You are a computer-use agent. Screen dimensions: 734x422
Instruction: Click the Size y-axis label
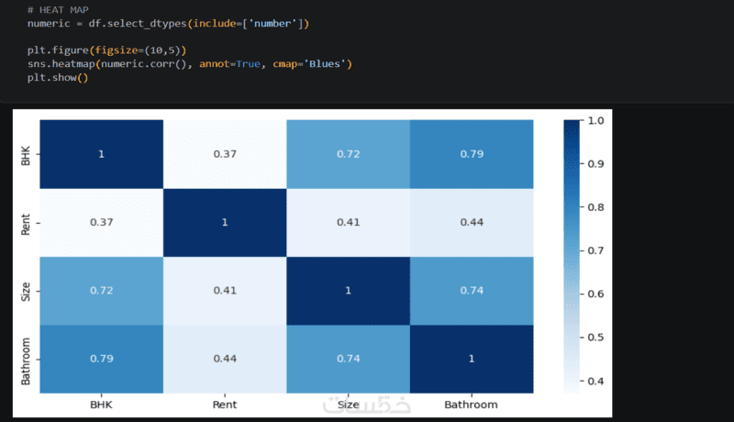26,292
